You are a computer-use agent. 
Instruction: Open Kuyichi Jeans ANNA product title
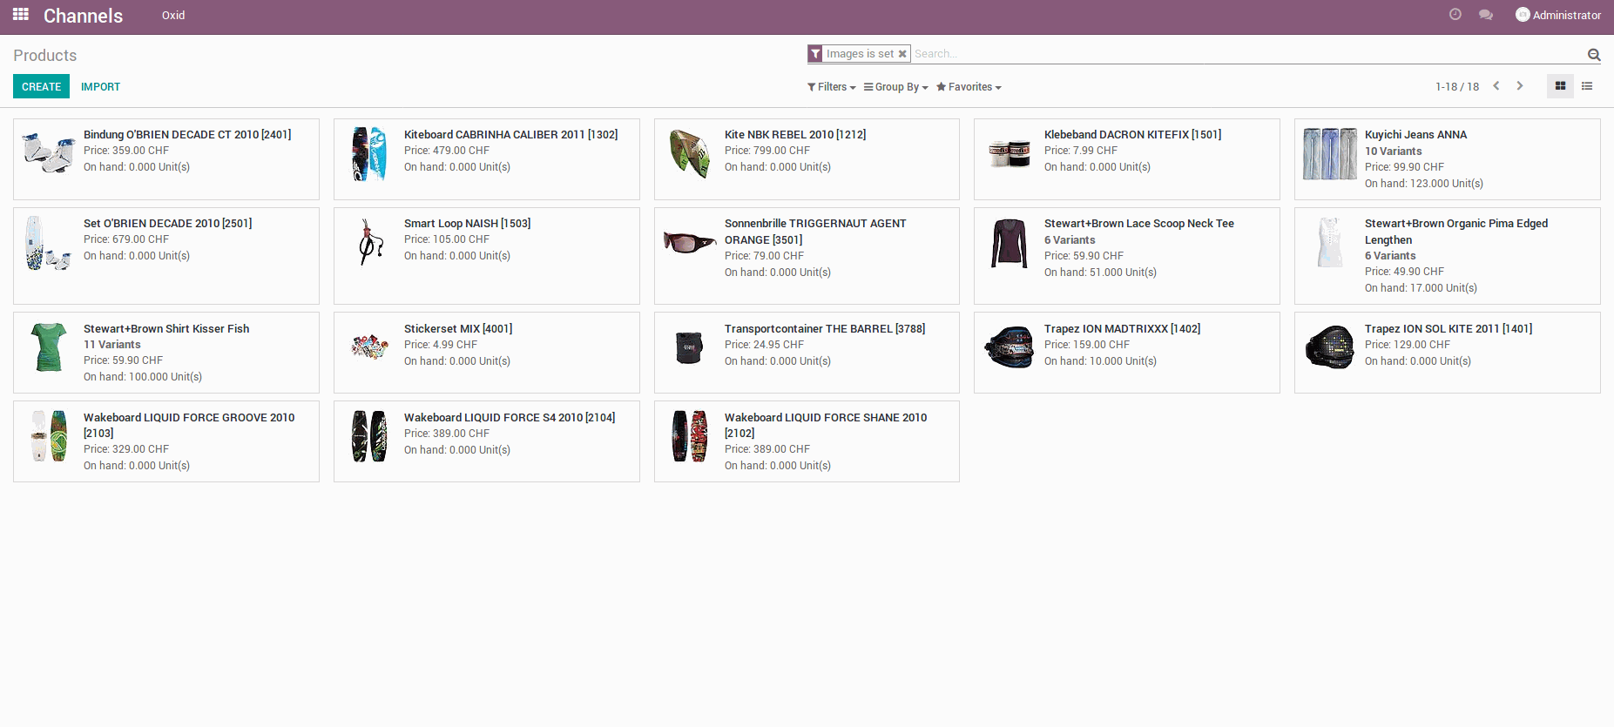click(1415, 135)
